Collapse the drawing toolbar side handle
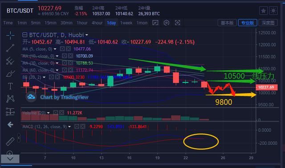This screenshot has height=168, width=285. 19,138
